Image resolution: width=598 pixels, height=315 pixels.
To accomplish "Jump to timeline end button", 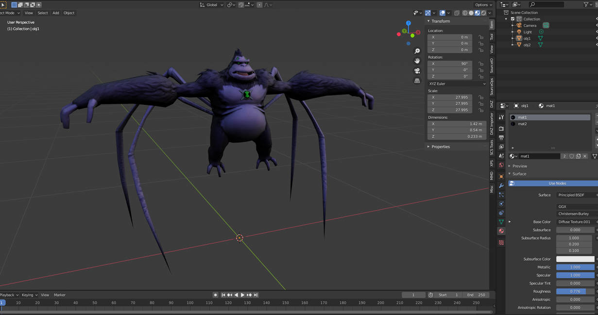I will tap(256, 295).
